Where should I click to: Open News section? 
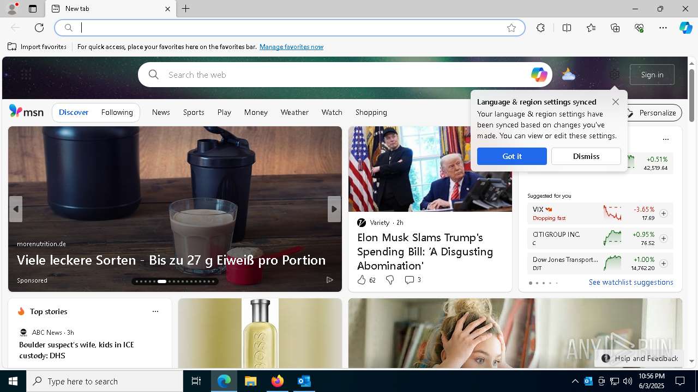click(161, 112)
